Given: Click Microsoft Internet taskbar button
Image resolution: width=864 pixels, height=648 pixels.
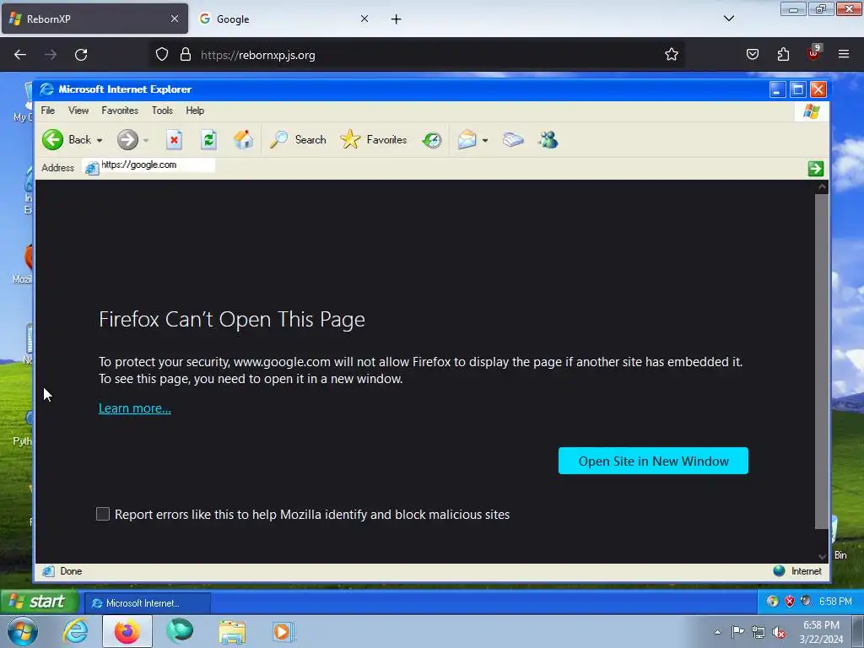Looking at the screenshot, I should click(x=147, y=603).
